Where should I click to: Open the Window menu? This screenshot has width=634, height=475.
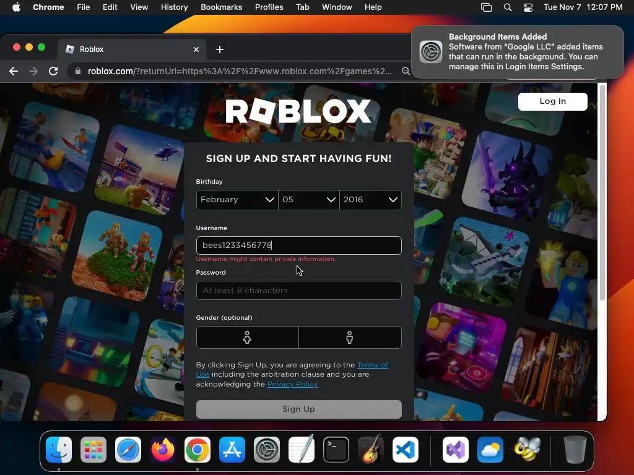coord(337,7)
